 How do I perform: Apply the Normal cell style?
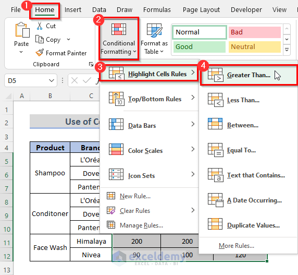[200, 32]
